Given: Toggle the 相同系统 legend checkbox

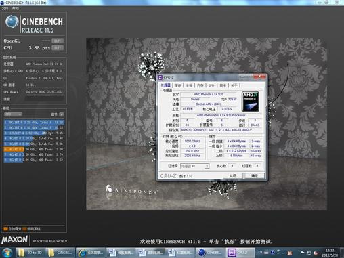Looking at the screenshot, I should [x=24, y=229].
